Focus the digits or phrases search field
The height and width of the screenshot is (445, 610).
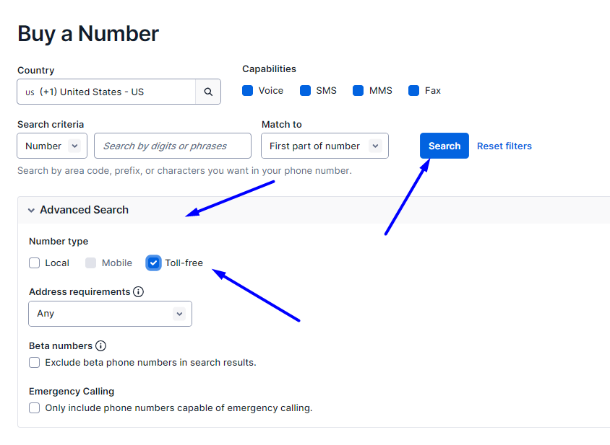pos(173,146)
